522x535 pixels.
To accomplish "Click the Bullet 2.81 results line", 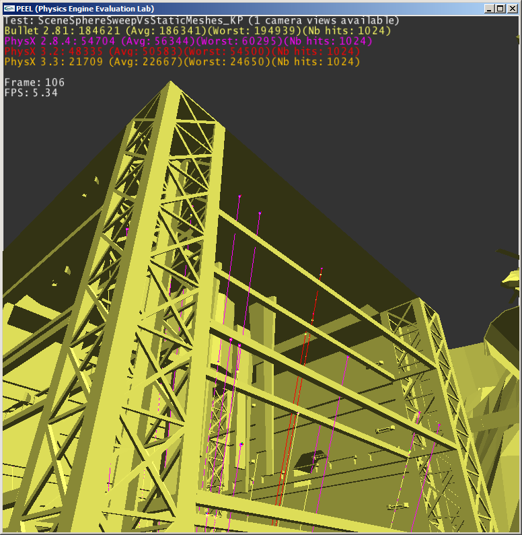I will (x=198, y=31).
